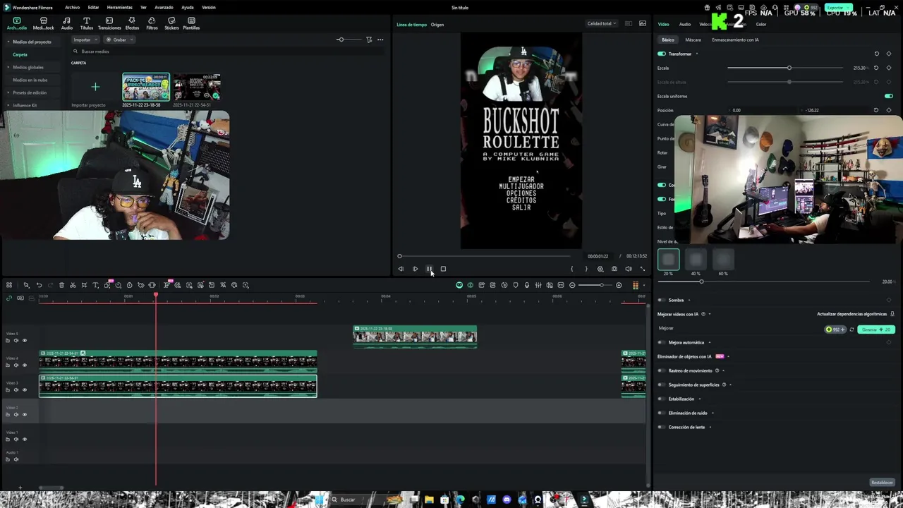This screenshot has width=903, height=508.
Task: Step back one frame in preview
Action: pyautogui.click(x=401, y=269)
